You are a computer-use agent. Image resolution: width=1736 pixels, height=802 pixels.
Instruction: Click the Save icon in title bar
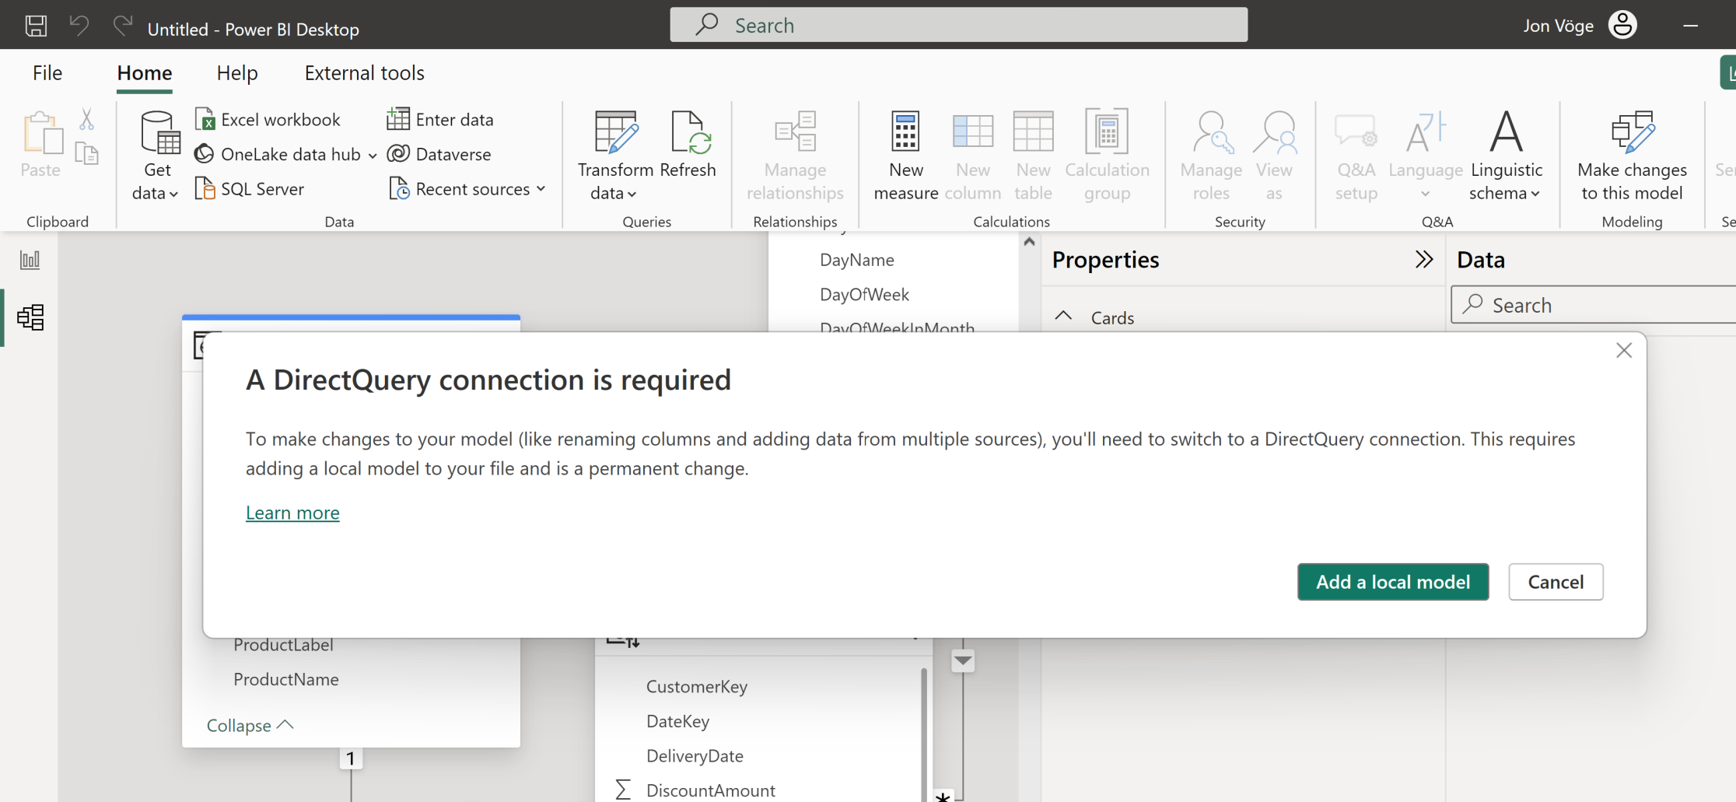36,26
